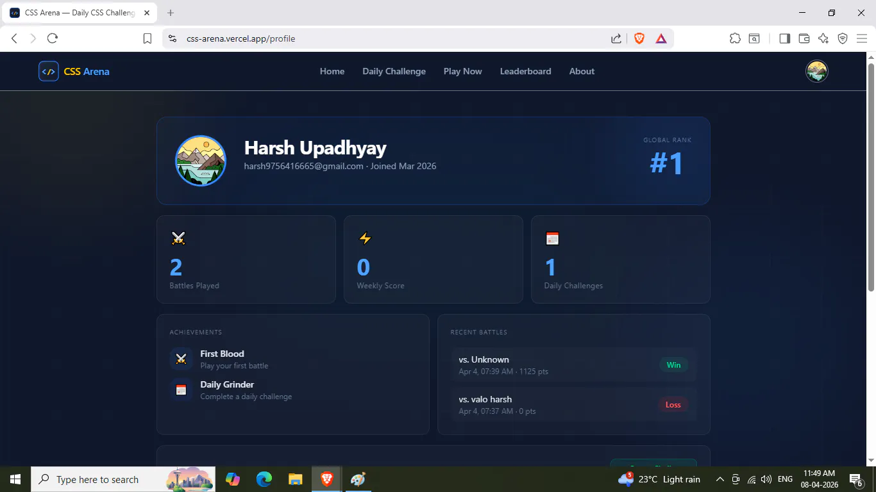Show hidden system tray icons

click(720, 479)
